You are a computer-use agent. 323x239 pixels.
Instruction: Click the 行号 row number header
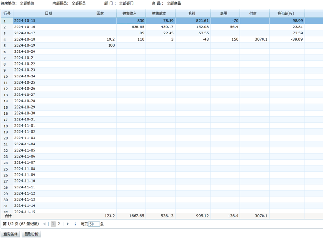coord(7,14)
